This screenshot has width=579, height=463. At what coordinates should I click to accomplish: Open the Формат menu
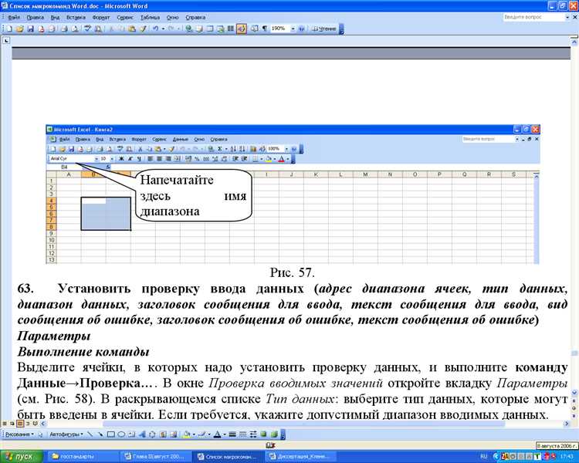(101, 17)
